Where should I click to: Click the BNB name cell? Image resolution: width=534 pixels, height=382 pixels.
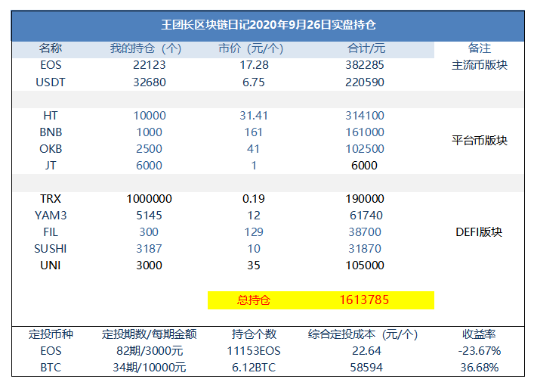tap(51, 132)
